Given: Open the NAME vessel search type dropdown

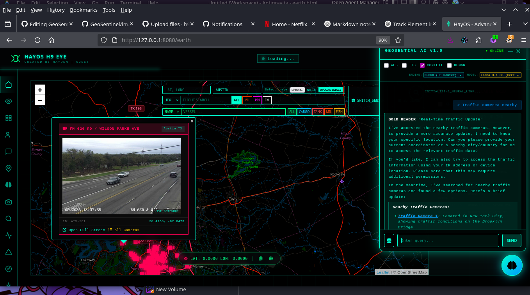Looking at the screenshot, I should tap(172, 112).
